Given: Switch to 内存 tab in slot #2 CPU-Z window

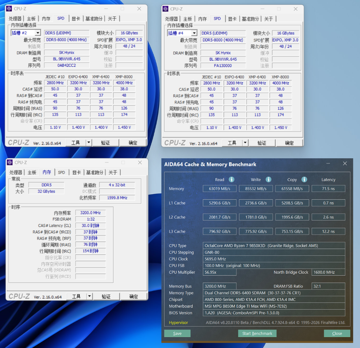Looking at the screenshot, I should 46,19.
